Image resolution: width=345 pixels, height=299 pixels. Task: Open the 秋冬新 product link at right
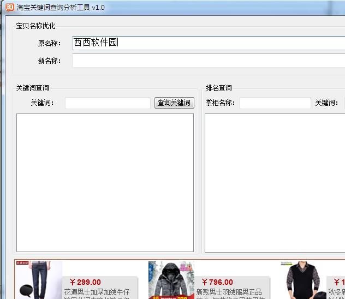point(335,292)
